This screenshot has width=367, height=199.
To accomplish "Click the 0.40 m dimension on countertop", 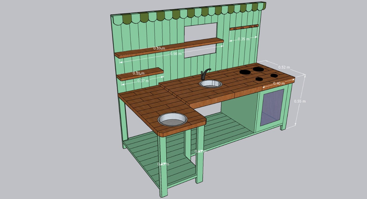I will 279,83.
